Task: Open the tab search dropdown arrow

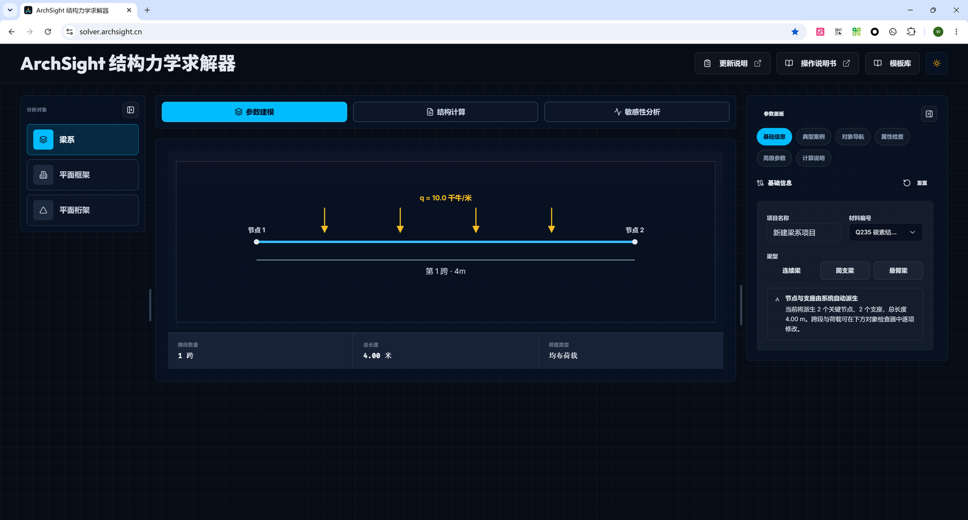Action: pyautogui.click(x=10, y=10)
